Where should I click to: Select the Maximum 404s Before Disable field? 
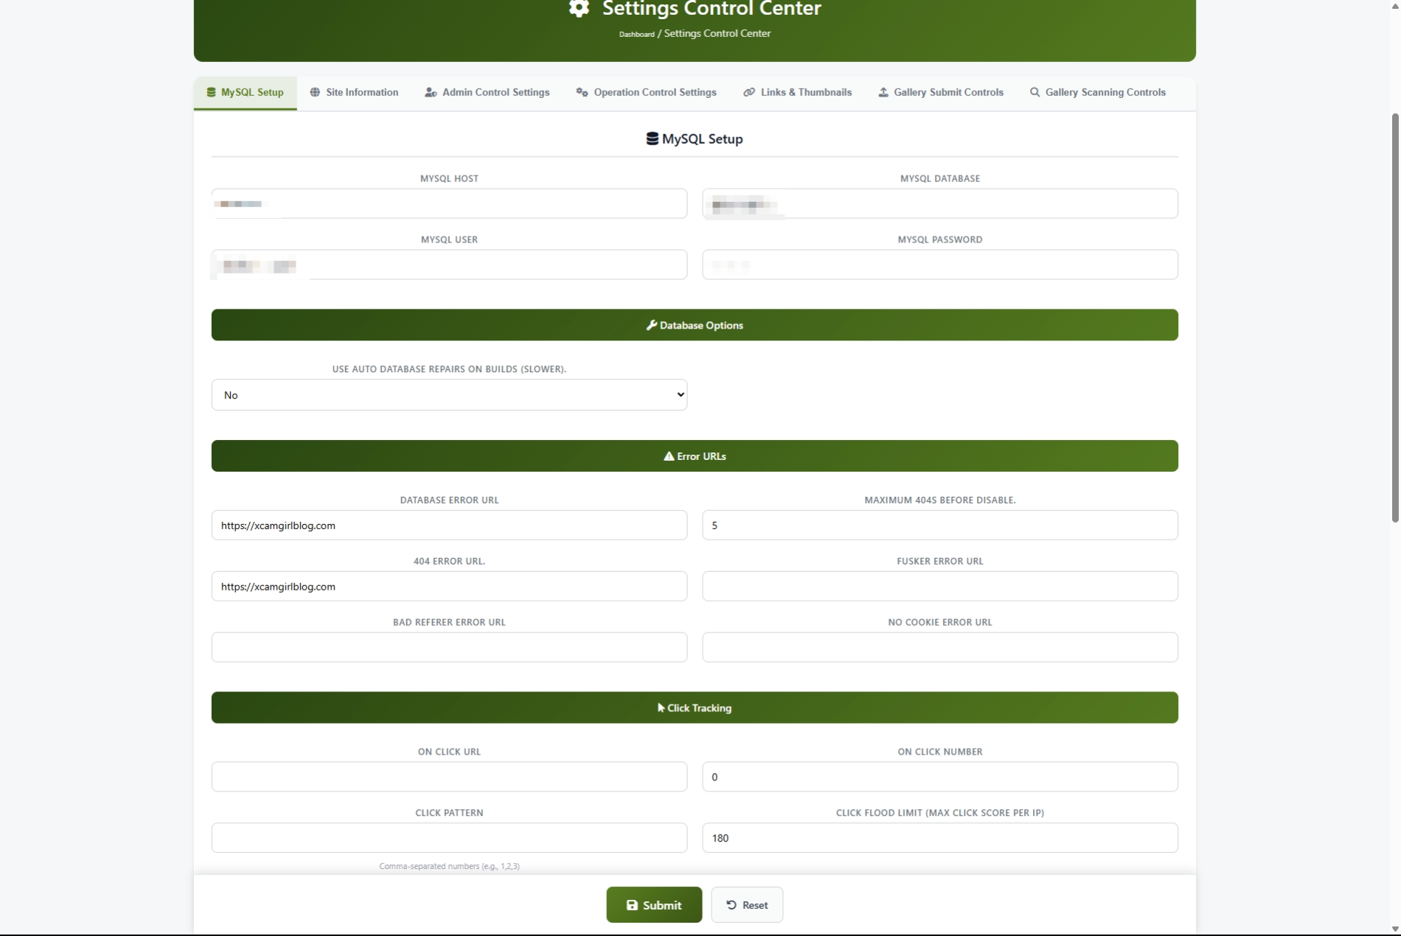(939, 525)
